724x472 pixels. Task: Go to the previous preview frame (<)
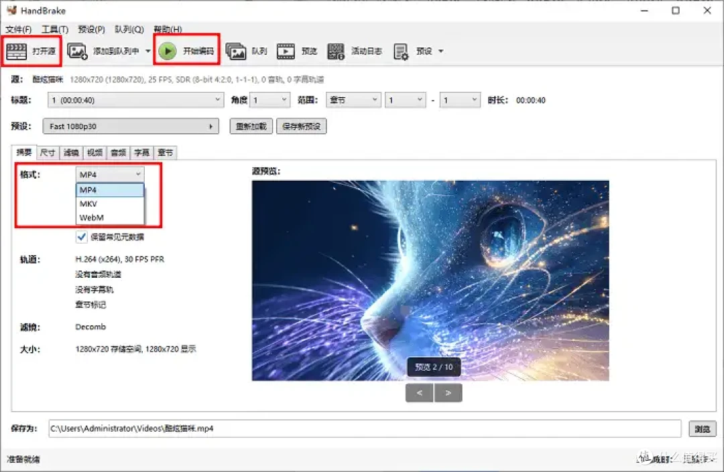coord(419,393)
